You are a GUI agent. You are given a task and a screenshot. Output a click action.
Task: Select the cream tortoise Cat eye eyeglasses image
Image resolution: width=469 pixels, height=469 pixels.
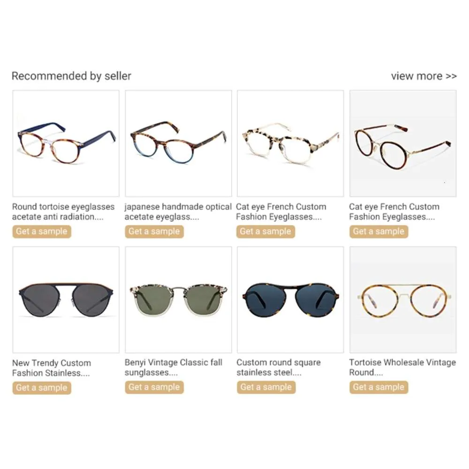tap(290, 144)
